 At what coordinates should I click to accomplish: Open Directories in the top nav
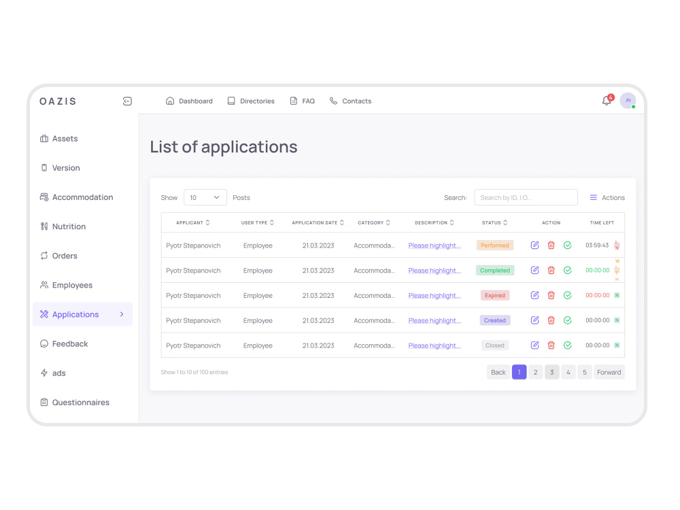(251, 101)
